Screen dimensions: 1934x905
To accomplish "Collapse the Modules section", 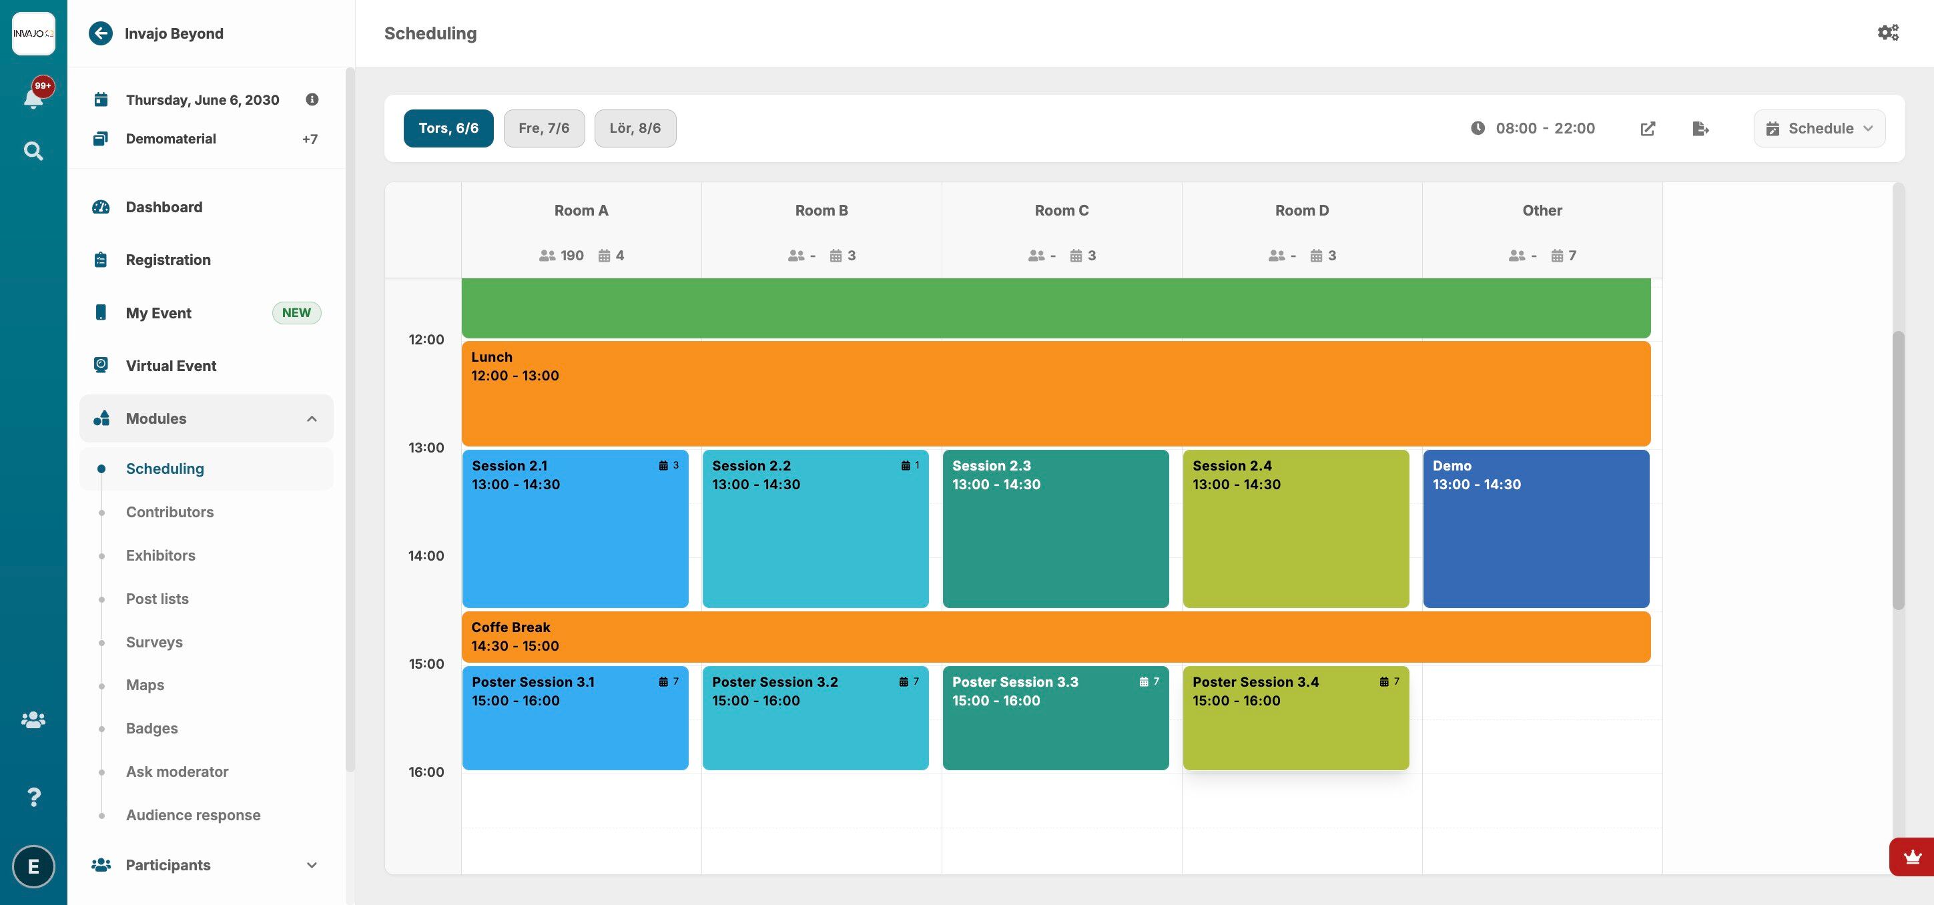I will tap(312, 418).
